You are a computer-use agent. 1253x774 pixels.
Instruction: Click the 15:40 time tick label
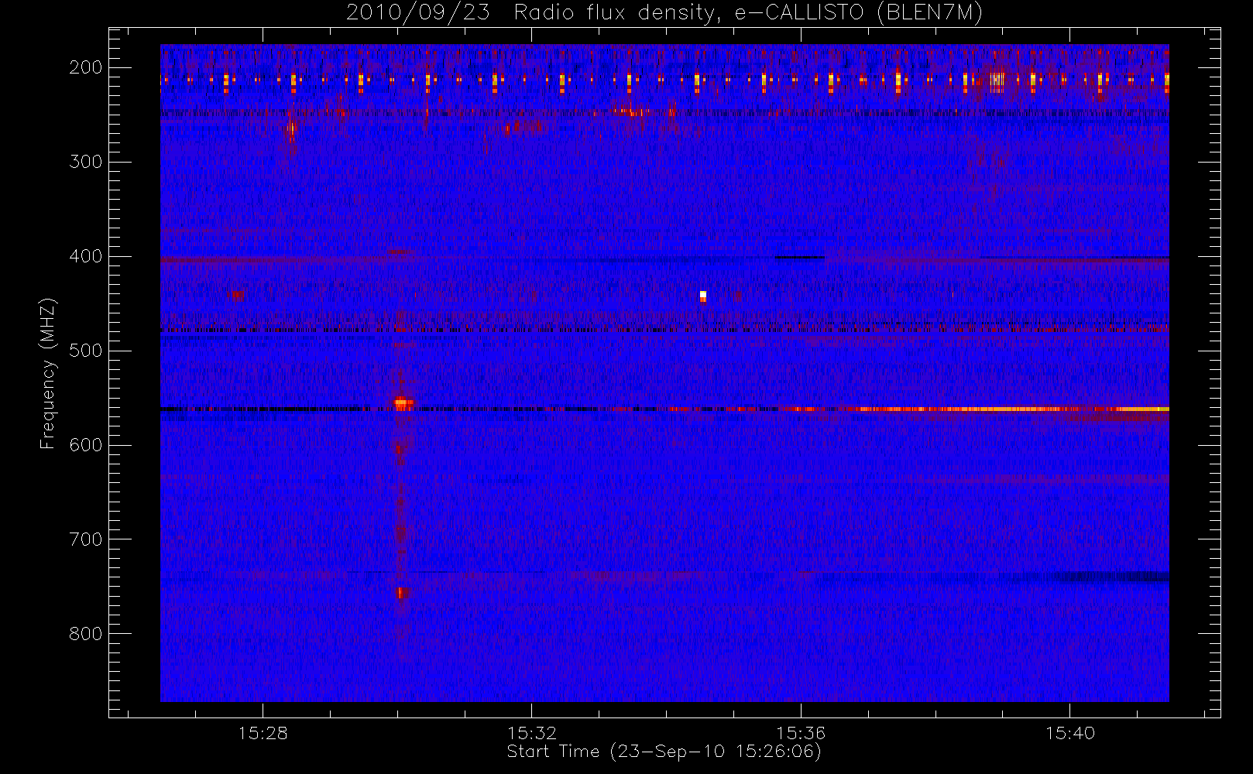[1070, 733]
